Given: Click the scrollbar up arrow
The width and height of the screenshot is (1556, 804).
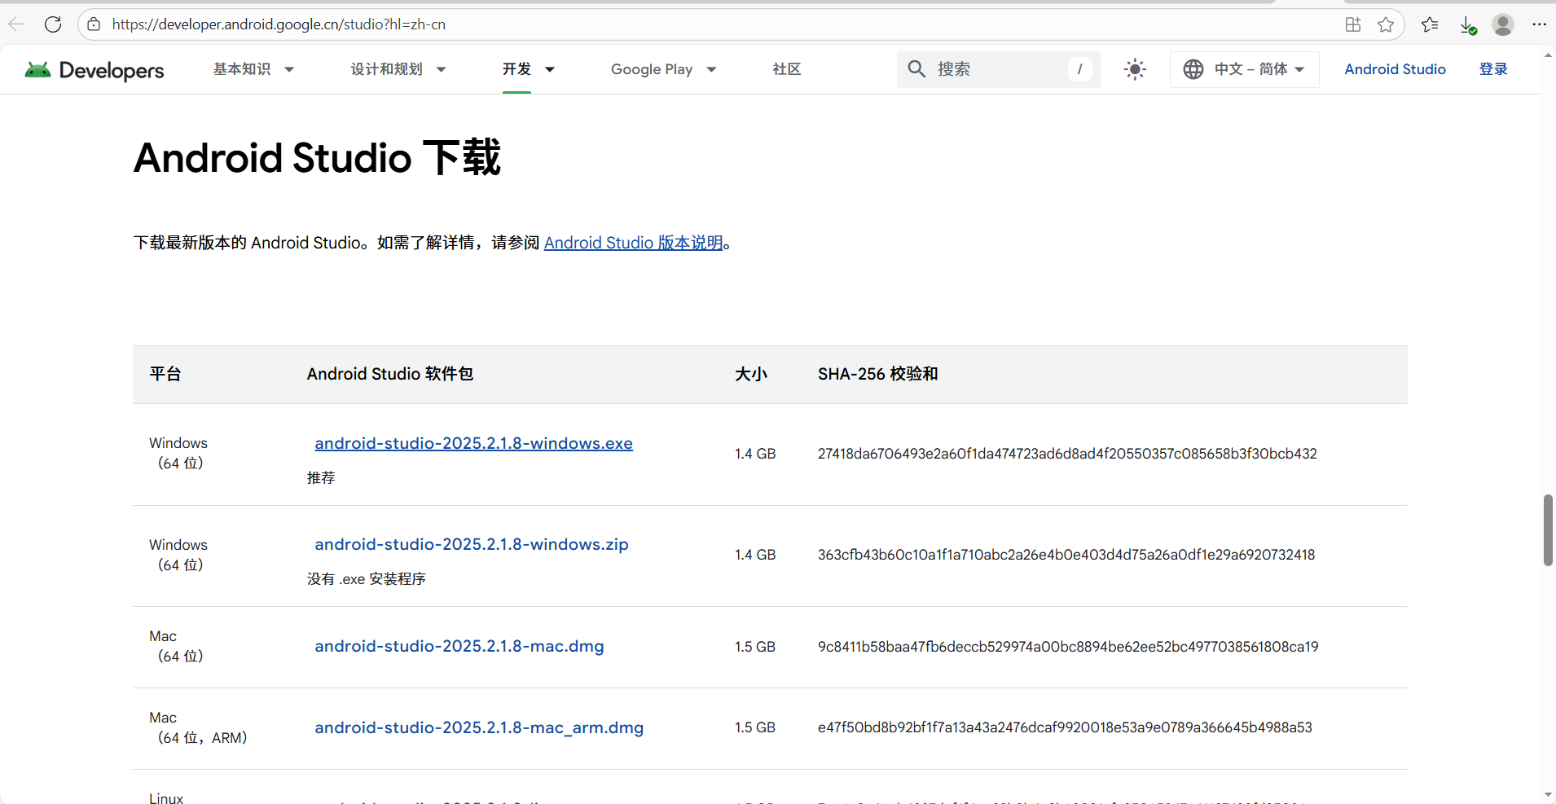Looking at the screenshot, I should (x=1548, y=55).
